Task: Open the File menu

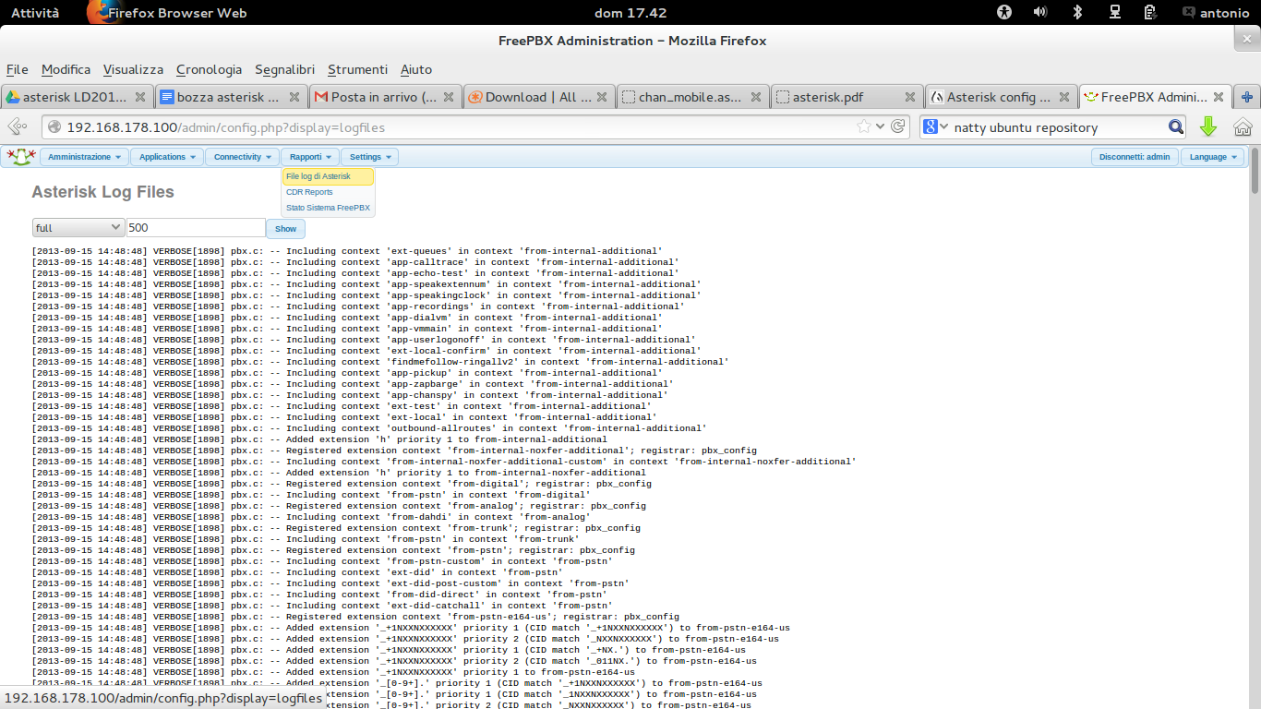Action: click(17, 69)
